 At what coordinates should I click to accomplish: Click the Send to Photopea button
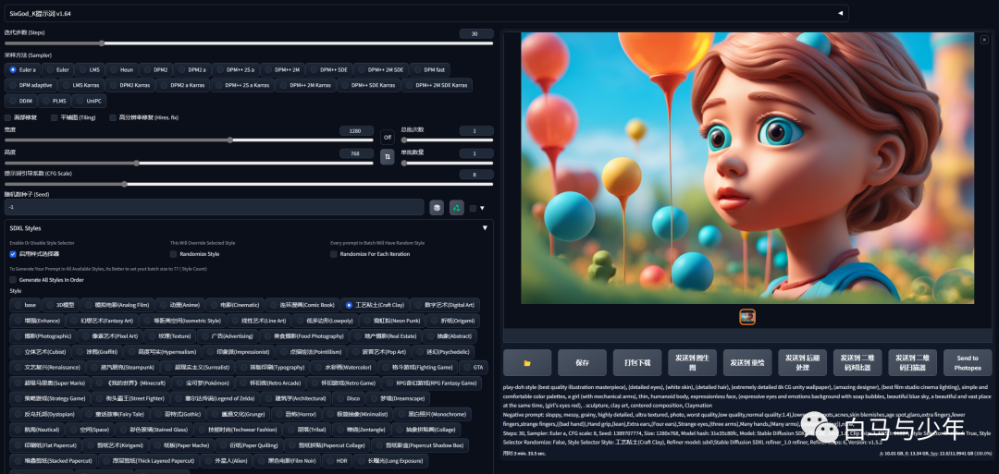968,362
